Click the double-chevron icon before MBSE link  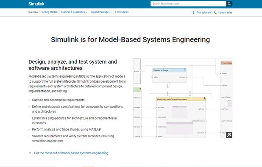tap(30, 153)
